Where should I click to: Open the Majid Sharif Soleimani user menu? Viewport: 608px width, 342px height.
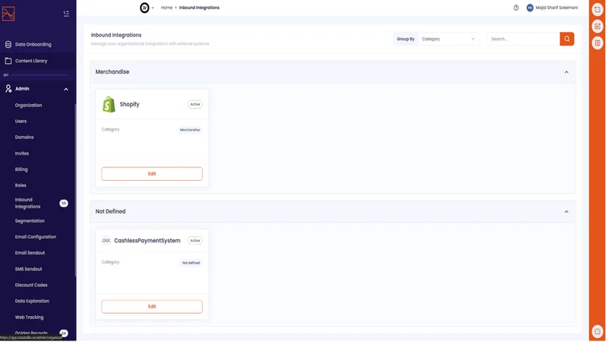557,8
